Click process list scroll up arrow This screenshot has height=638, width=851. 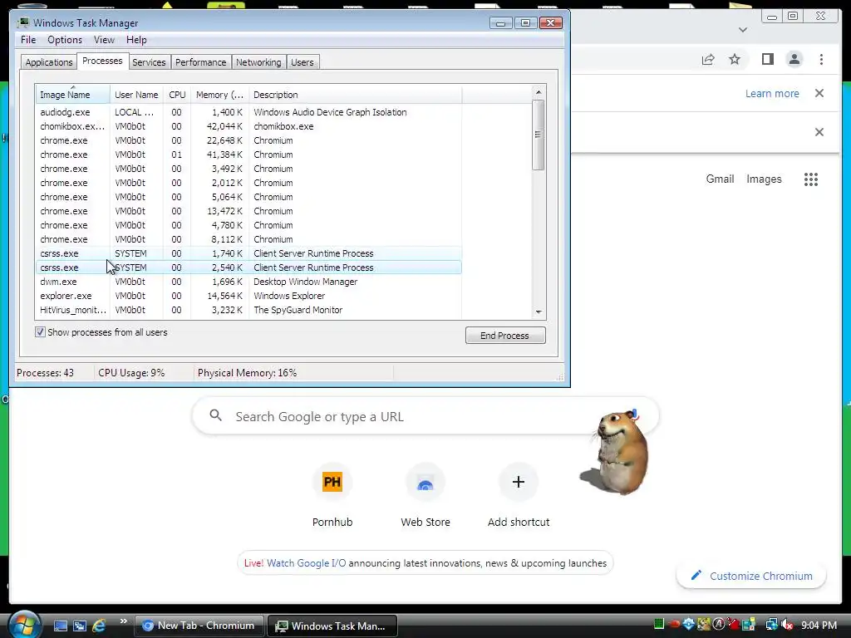coord(539,92)
